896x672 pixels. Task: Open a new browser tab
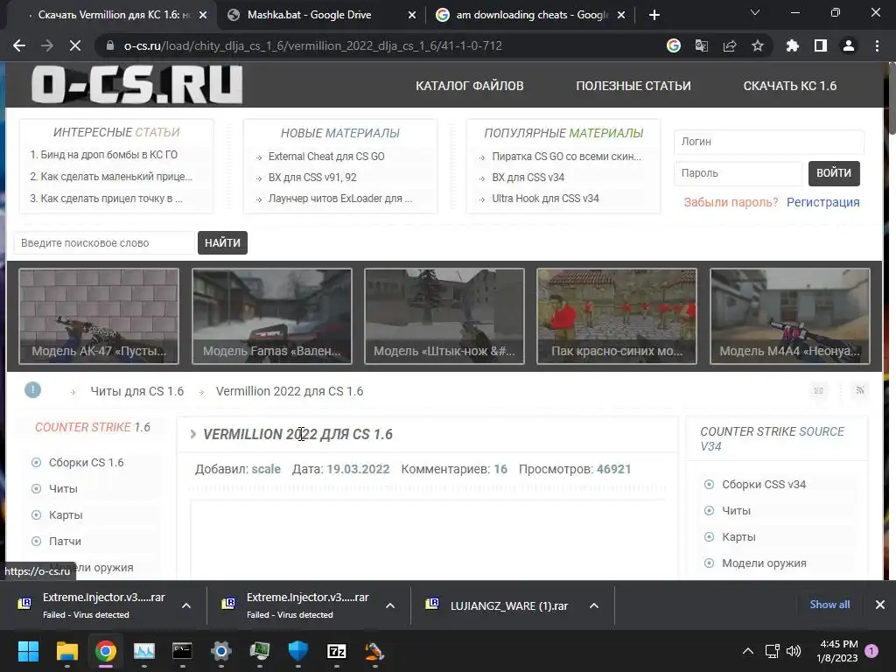click(654, 15)
